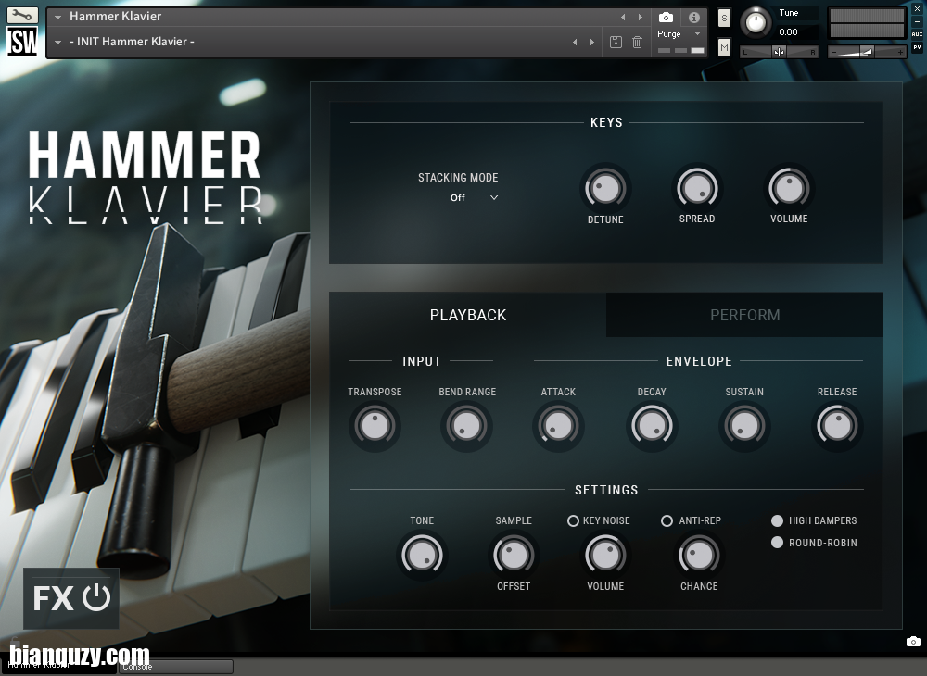This screenshot has height=676, width=927.
Task: Toggle the Round-Robin option
Action: (x=778, y=543)
